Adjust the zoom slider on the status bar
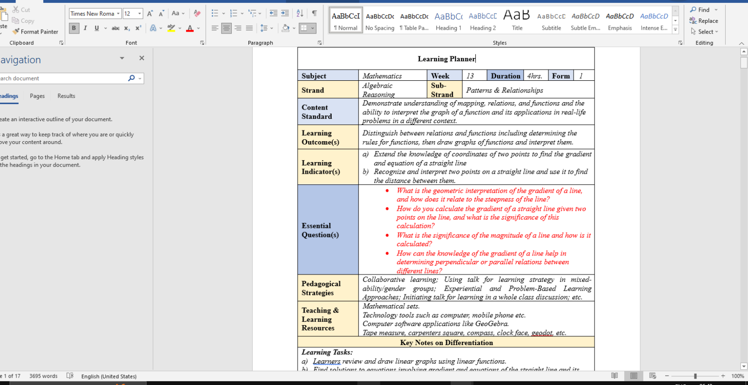748x385 pixels. [695, 376]
